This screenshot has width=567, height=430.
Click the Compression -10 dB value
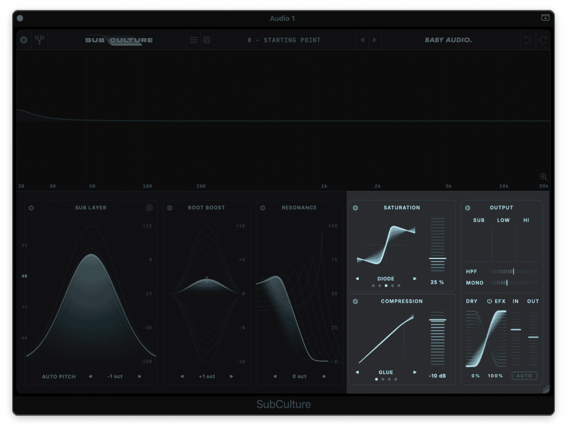[437, 376]
